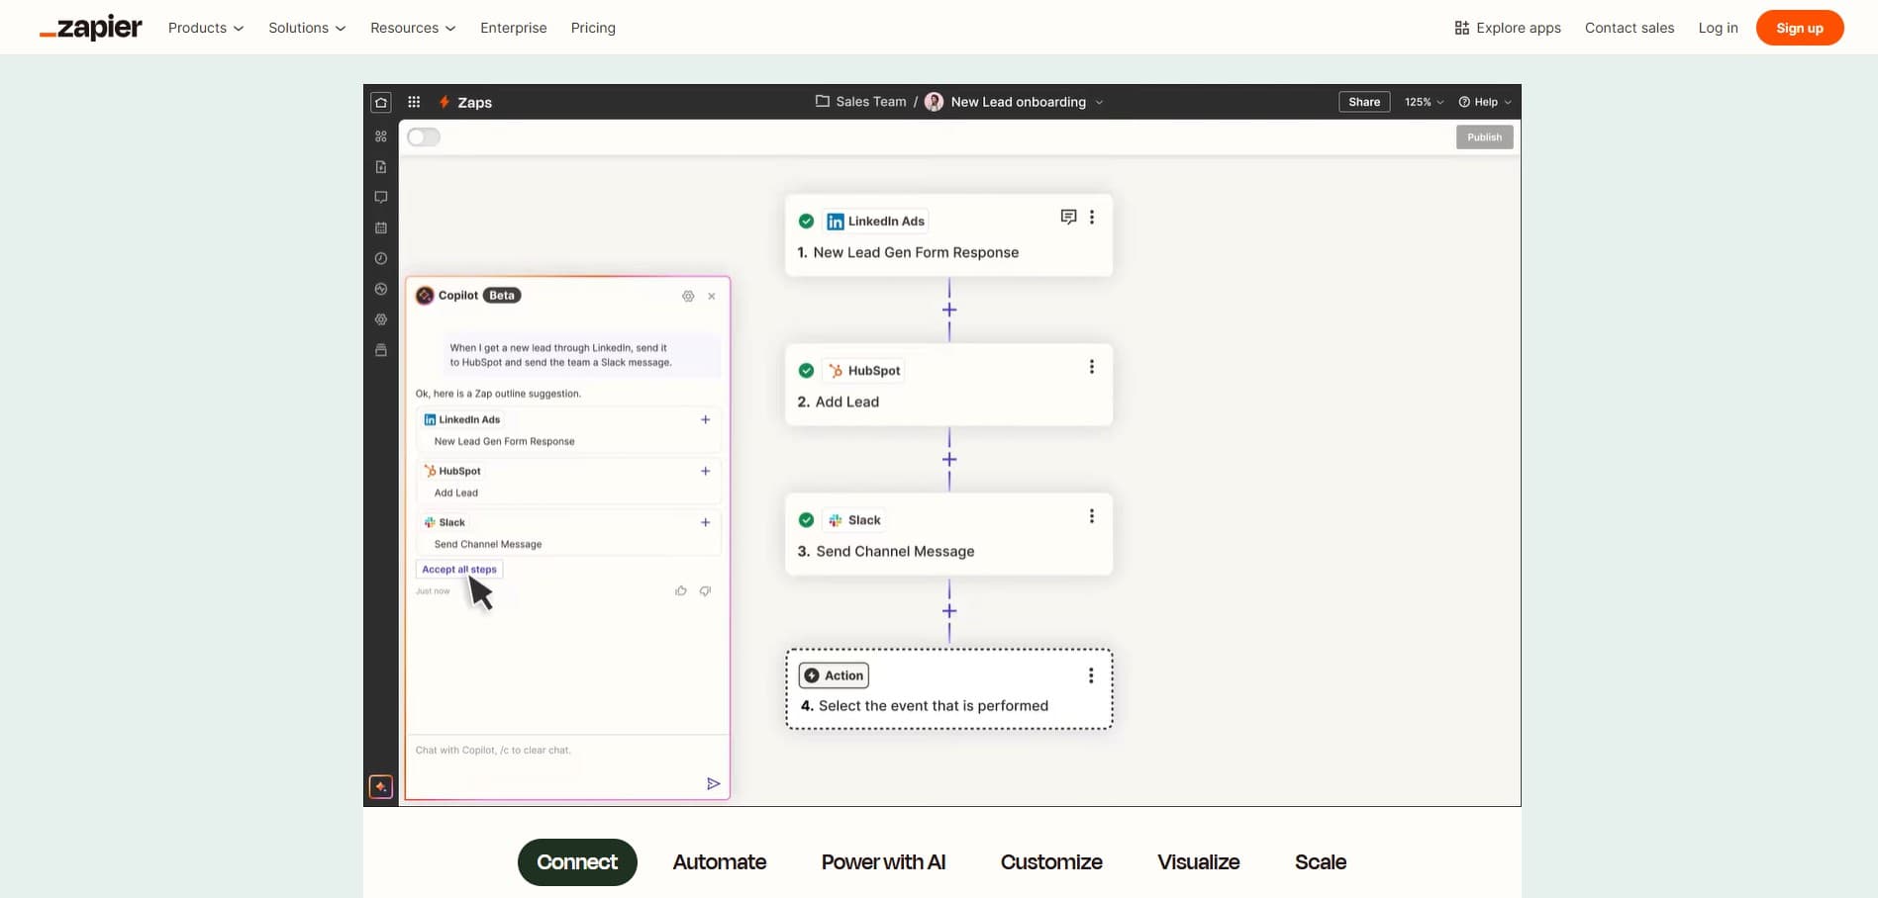Click the Sales Team breadcrumb text
Screen dimensions: 1878x898
point(871,102)
